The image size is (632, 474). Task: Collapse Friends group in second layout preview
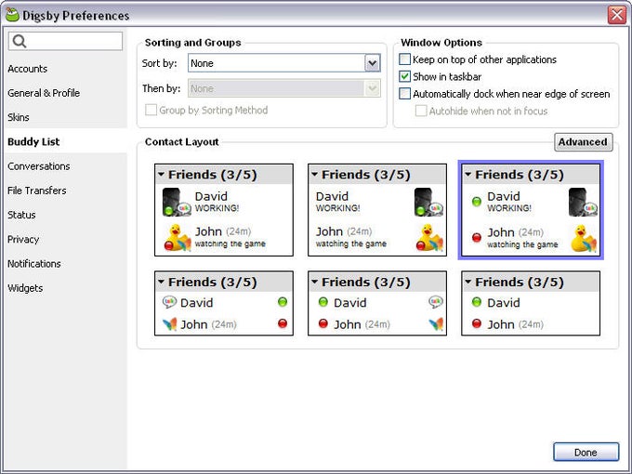pos(315,175)
